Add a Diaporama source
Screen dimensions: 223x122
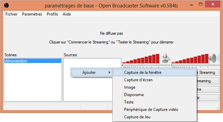click(155, 95)
